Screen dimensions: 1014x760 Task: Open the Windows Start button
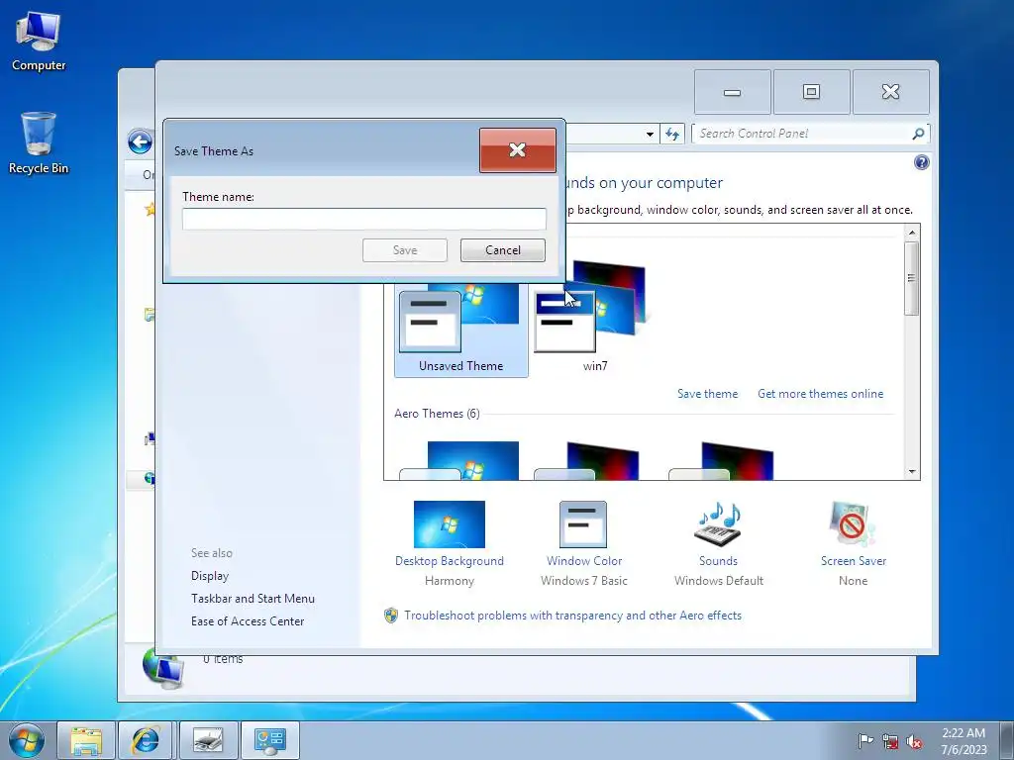click(27, 740)
